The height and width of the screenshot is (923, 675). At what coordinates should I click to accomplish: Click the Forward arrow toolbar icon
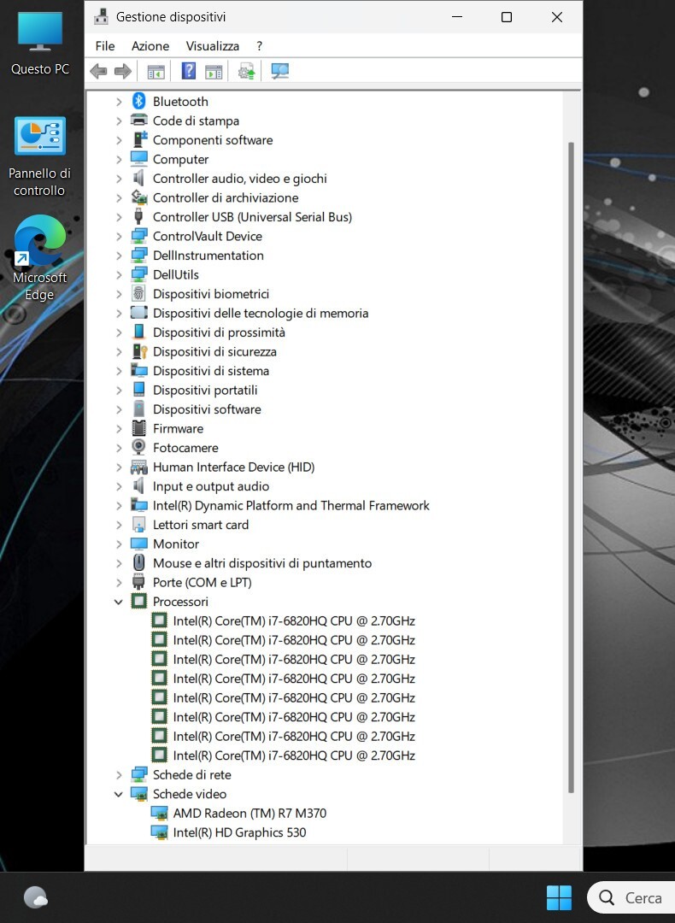tap(122, 72)
